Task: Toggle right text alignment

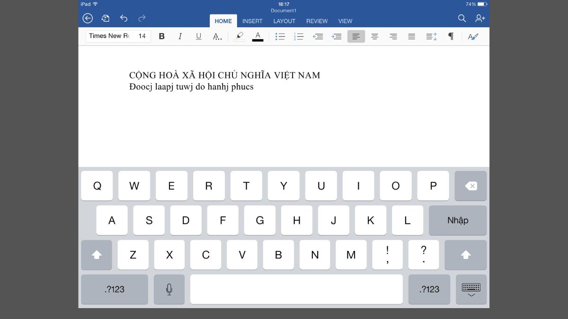Action: pyautogui.click(x=393, y=36)
